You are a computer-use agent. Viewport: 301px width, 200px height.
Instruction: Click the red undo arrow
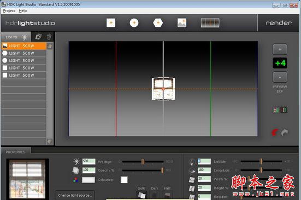[x=275, y=133]
